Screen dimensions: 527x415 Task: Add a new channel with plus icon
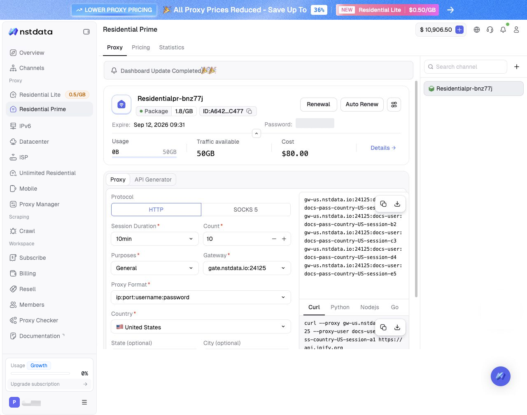pyautogui.click(x=517, y=67)
